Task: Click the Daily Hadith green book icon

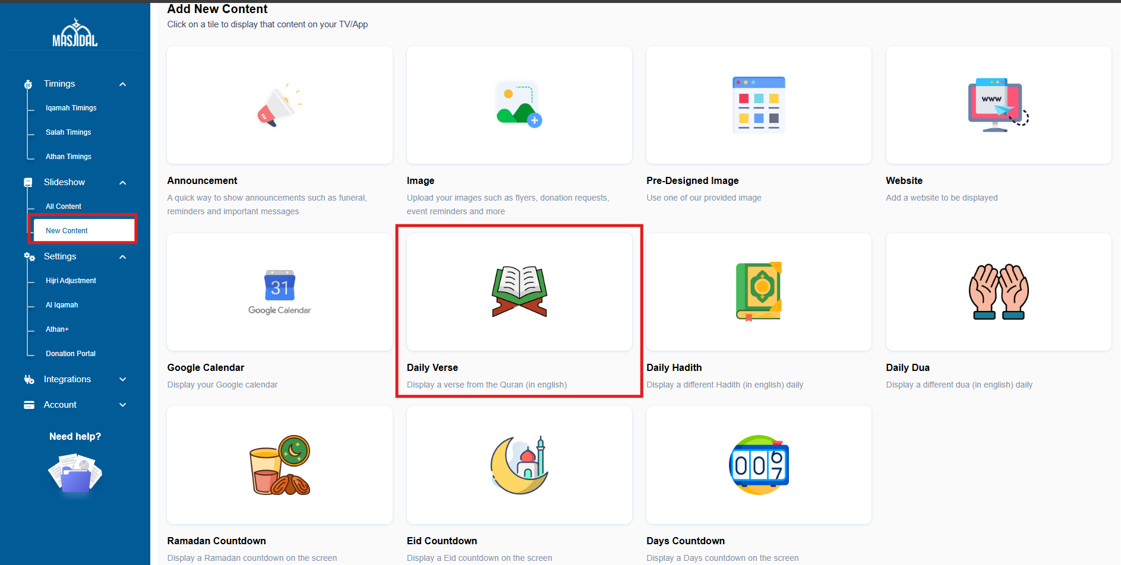Action: point(758,291)
